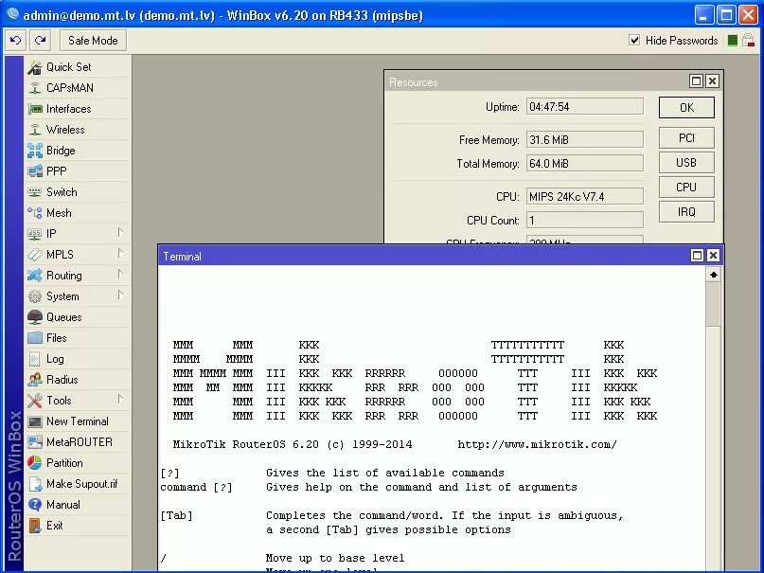Maximize the Terminal window
This screenshot has height=573, width=764.
point(697,256)
